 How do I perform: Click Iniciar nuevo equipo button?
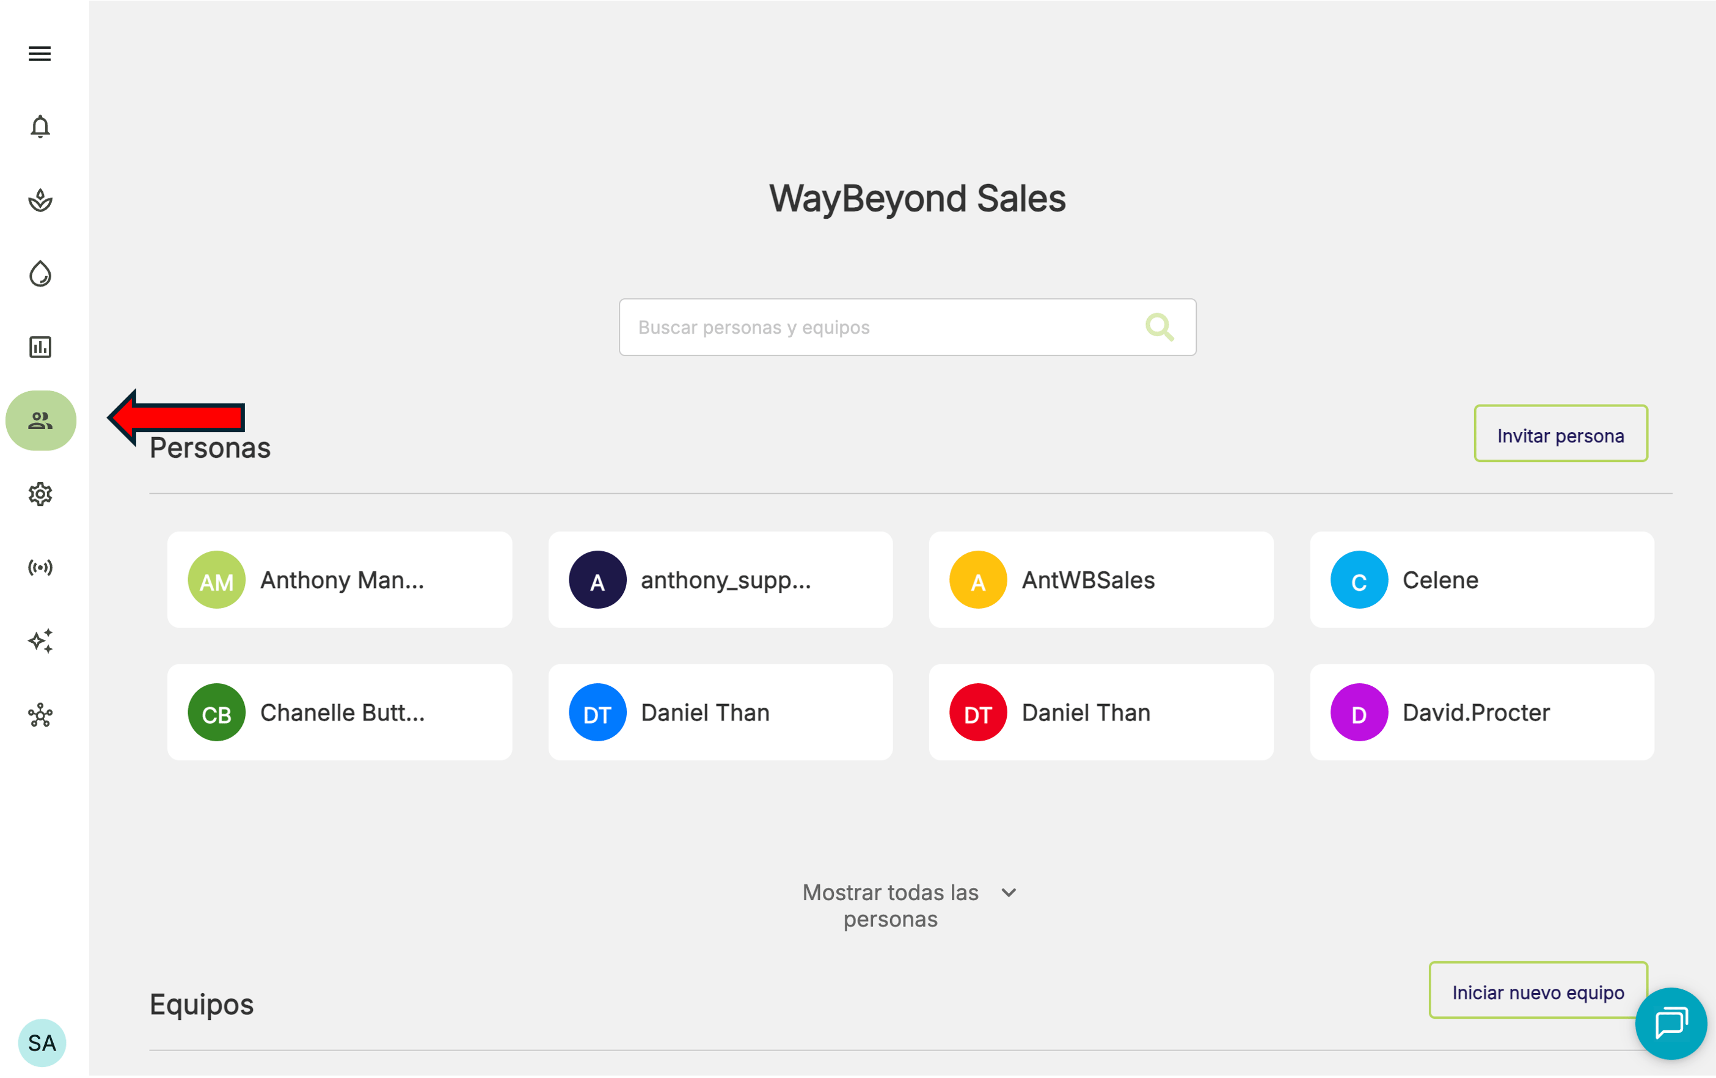tap(1538, 990)
